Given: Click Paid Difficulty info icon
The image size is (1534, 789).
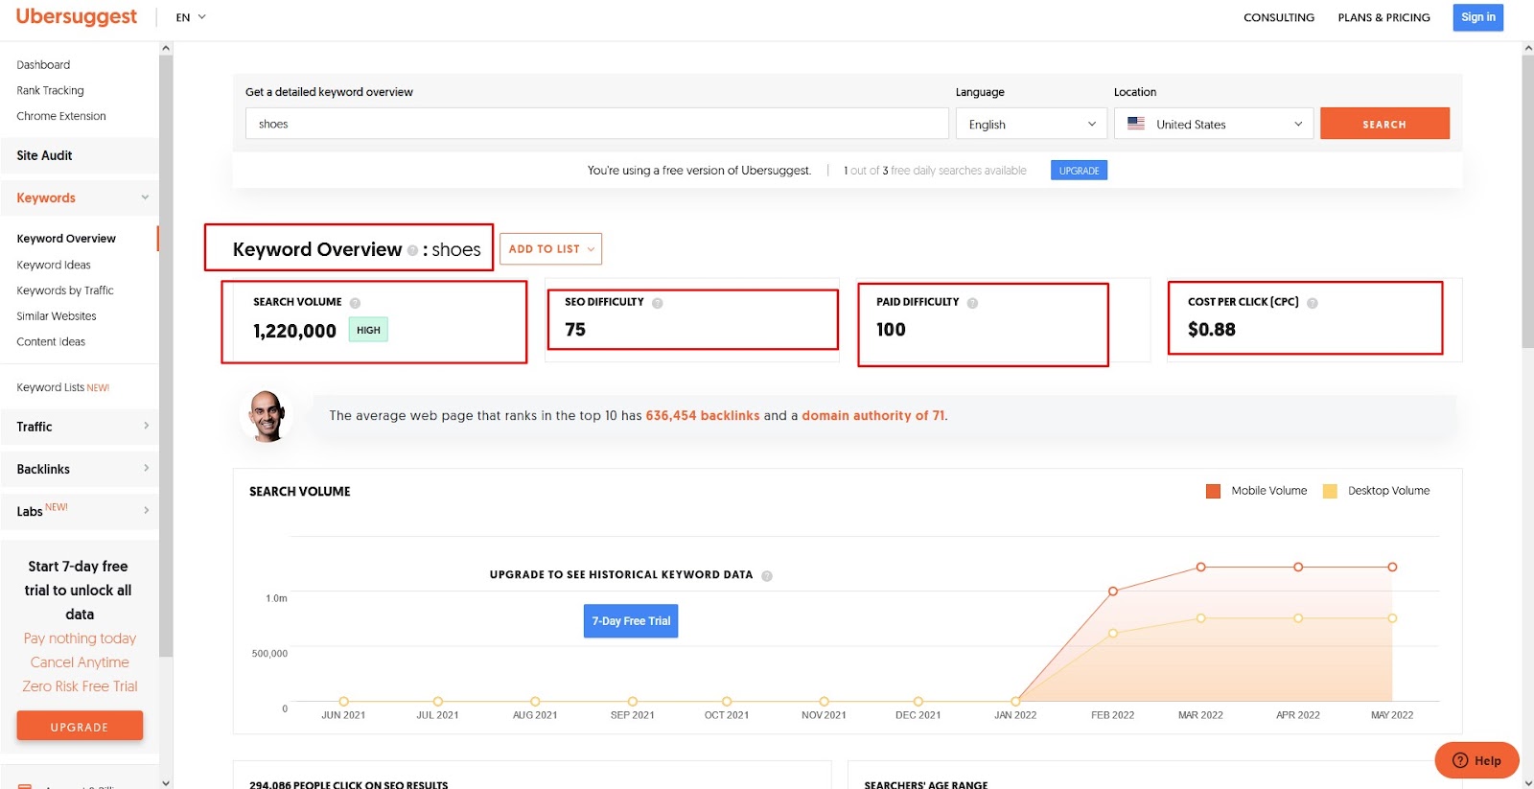Looking at the screenshot, I should click(972, 303).
